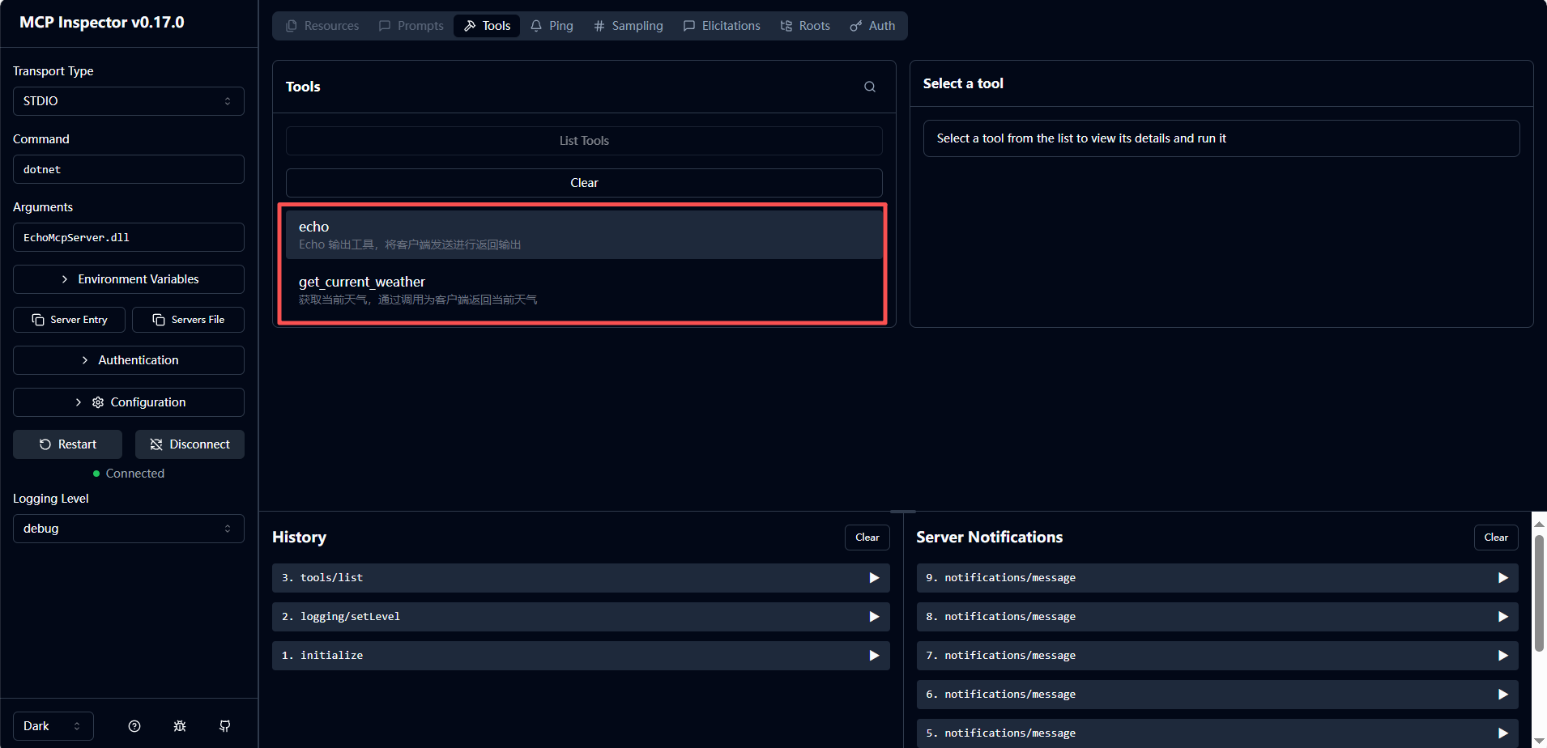
Task: Expand notification 7 message arrow
Action: 1502,656
